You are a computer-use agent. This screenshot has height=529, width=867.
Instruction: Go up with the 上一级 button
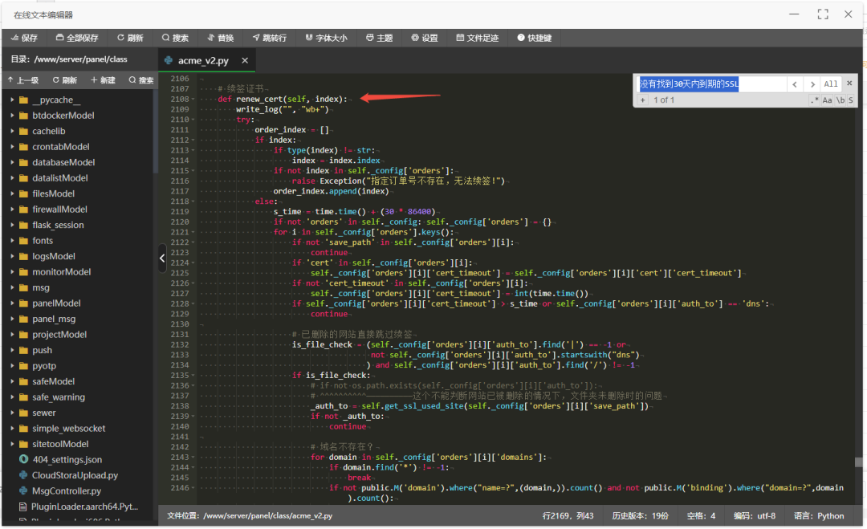pyautogui.click(x=23, y=80)
